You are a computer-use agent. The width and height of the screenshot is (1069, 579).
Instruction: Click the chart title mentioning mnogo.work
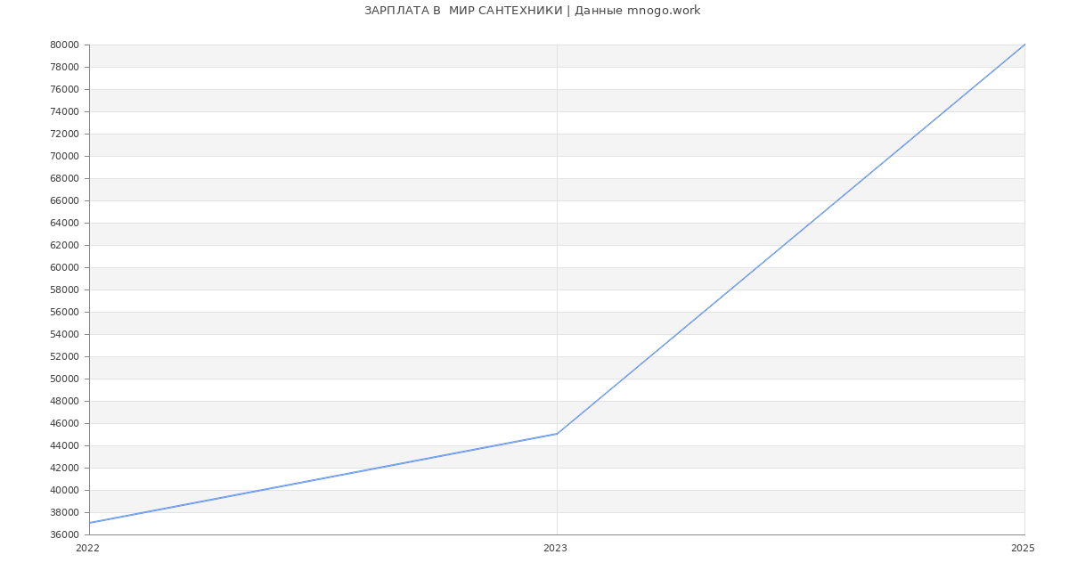coord(532,11)
